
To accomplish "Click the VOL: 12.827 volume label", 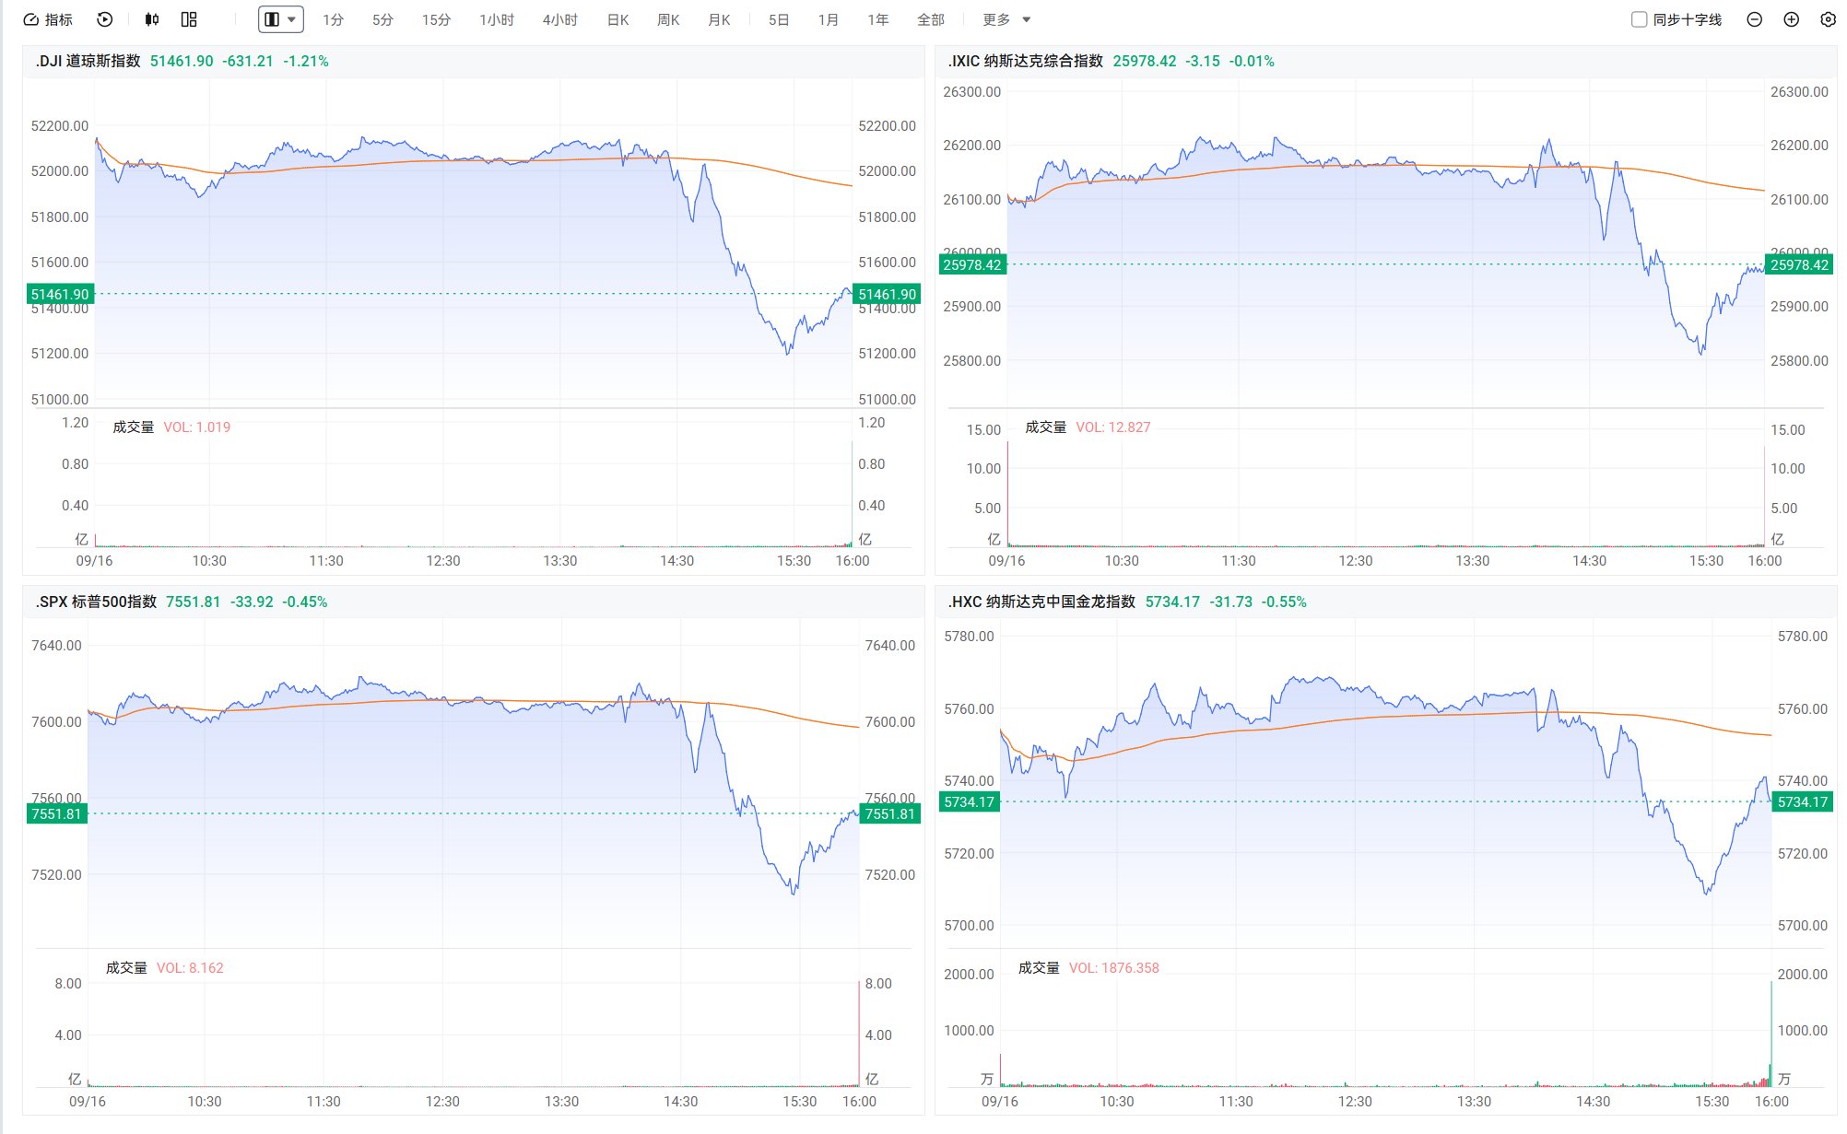I will pos(1113,427).
